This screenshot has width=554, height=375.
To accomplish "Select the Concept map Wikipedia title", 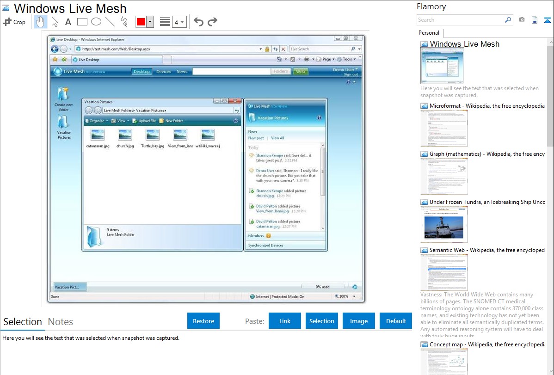I will point(487,344).
